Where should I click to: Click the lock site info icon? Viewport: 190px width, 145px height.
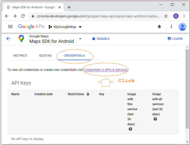click(x=33, y=16)
